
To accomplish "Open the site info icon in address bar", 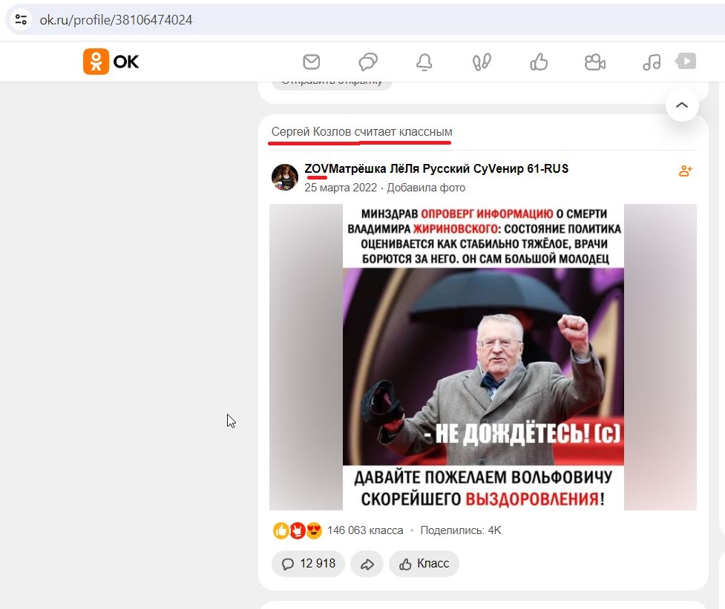I will coord(21,20).
